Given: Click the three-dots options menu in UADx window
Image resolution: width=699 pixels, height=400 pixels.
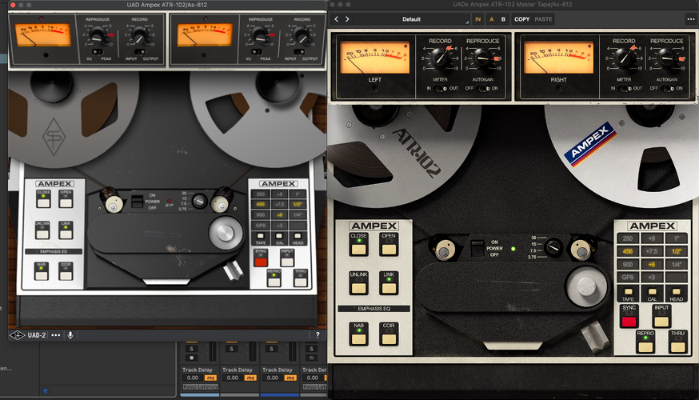Looking at the screenshot, I should 690,19.
